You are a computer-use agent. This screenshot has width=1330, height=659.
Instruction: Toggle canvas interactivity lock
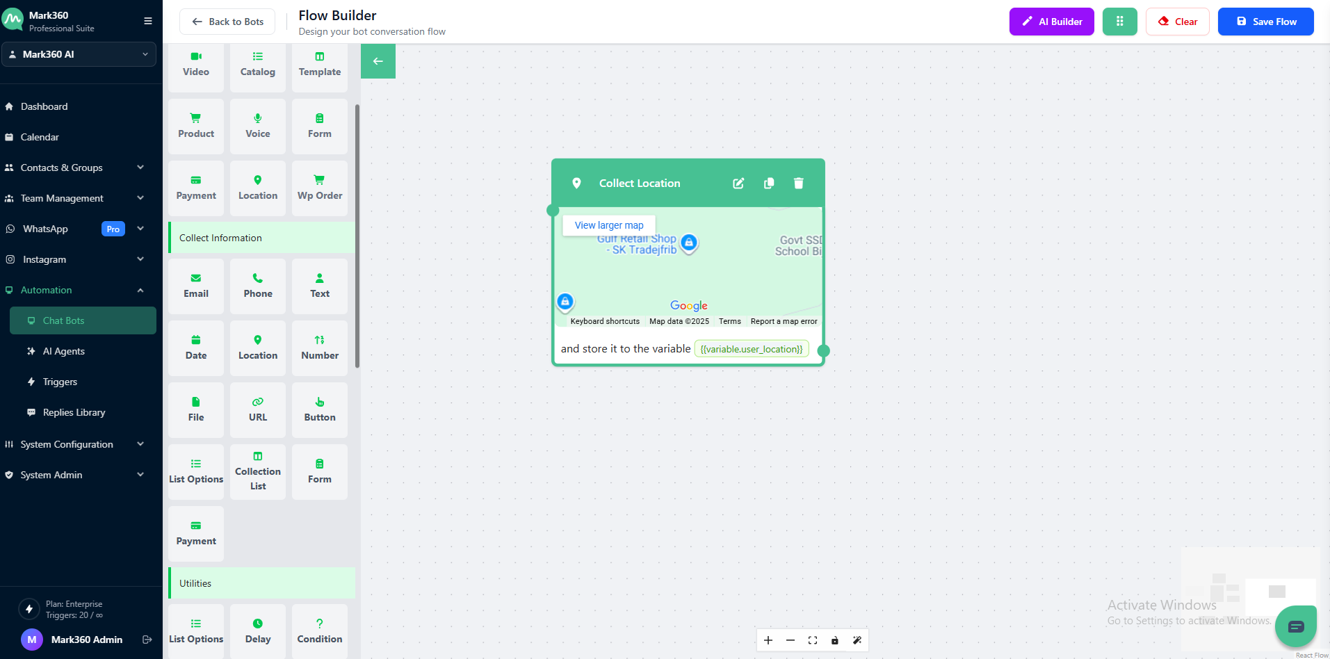coord(835,640)
